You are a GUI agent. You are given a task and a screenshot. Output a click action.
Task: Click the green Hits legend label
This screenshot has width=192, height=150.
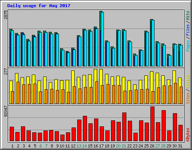188,15
